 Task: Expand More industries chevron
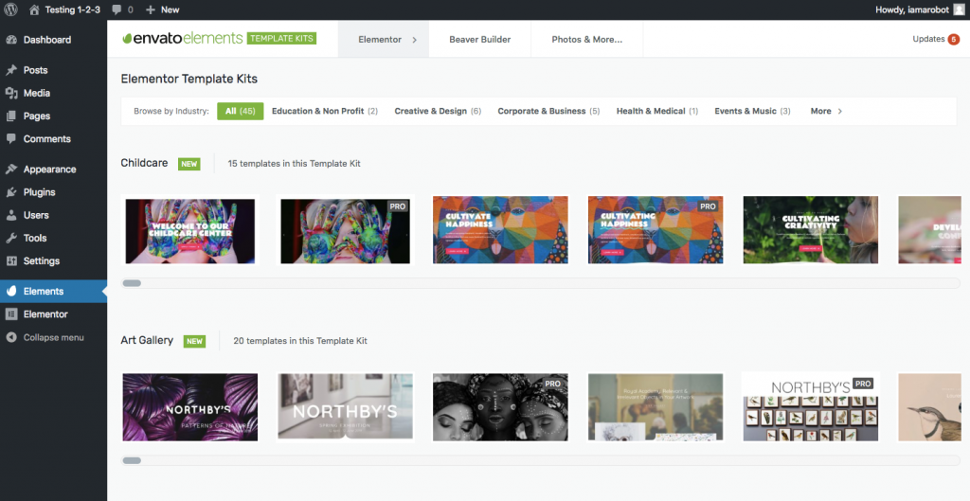point(839,112)
